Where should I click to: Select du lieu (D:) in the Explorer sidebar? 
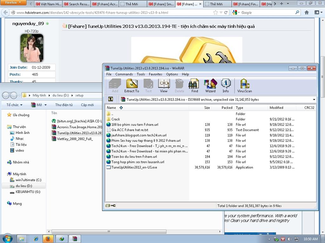pos(23,186)
